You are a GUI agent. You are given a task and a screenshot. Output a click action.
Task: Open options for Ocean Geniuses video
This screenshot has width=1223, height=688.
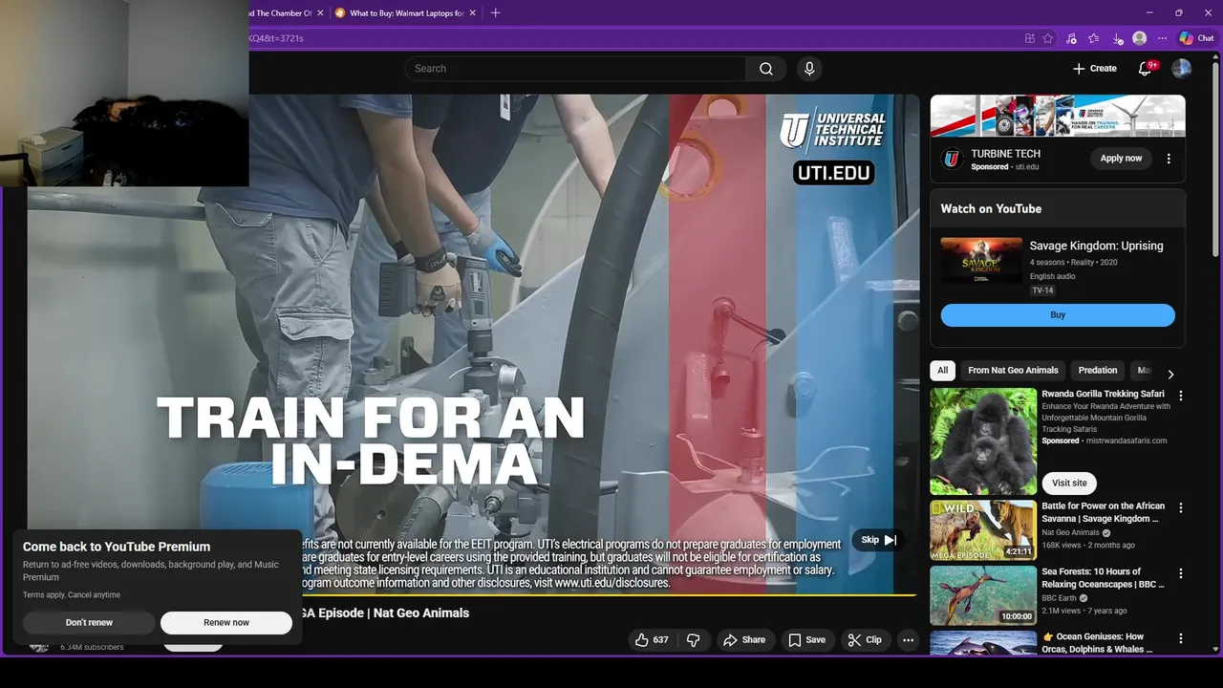(1181, 638)
